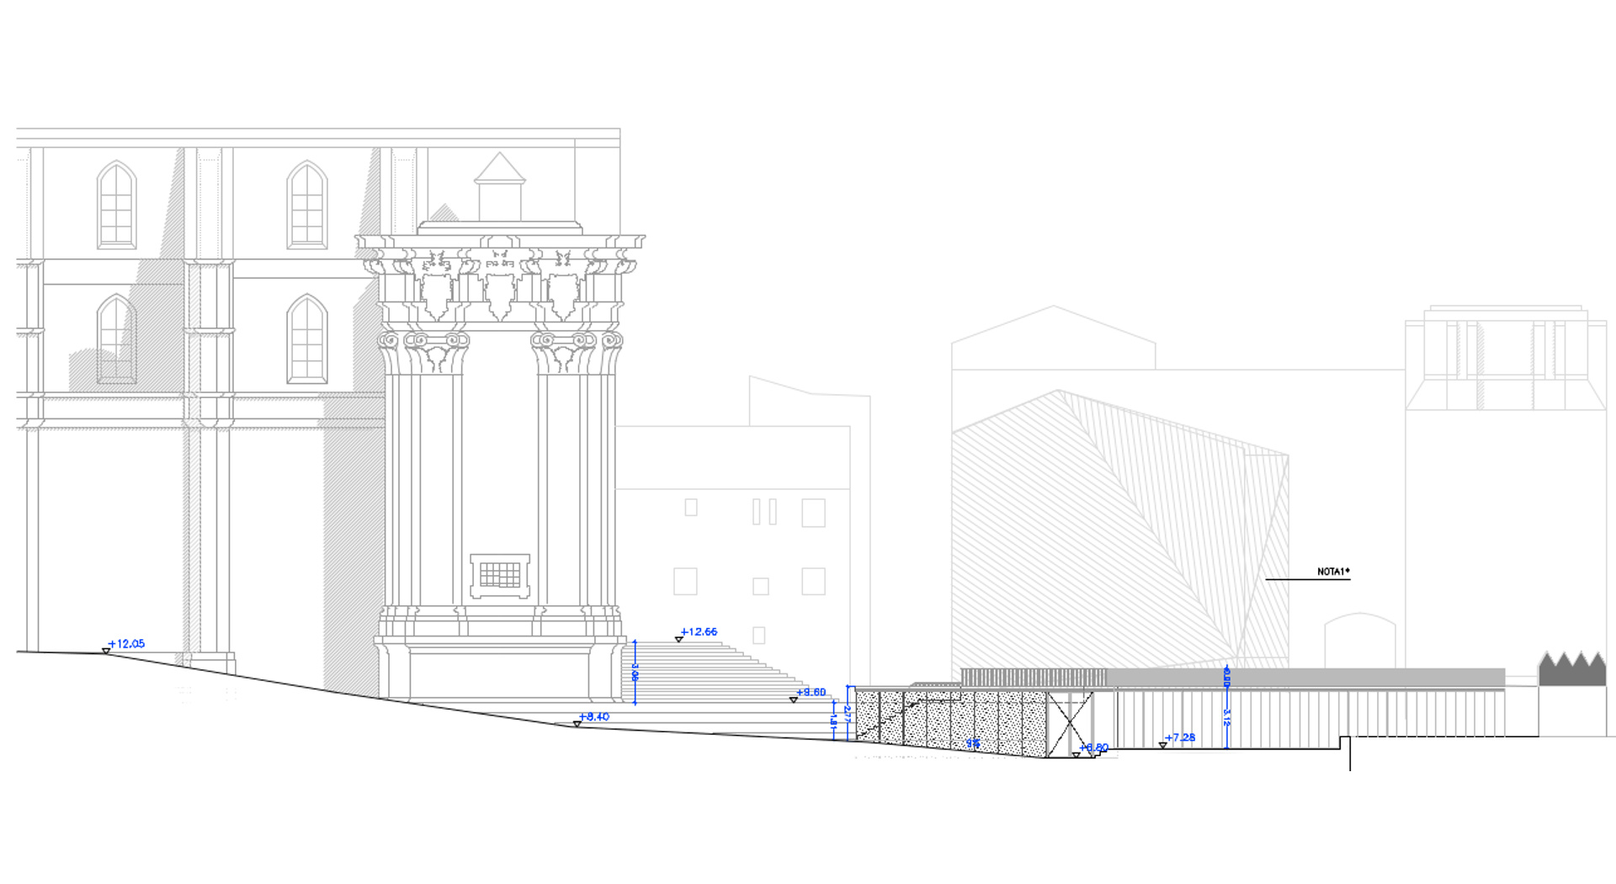Select the +8.40 elevation label
This screenshot has width=1616, height=884.
click(594, 716)
